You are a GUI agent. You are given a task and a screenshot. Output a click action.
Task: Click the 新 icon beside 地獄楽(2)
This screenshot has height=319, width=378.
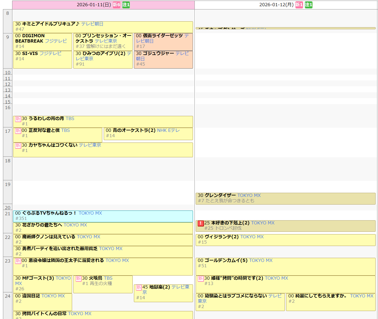point(139,287)
